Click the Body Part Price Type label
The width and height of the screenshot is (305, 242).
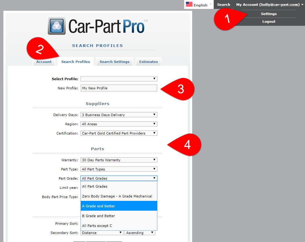[x=60, y=197]
